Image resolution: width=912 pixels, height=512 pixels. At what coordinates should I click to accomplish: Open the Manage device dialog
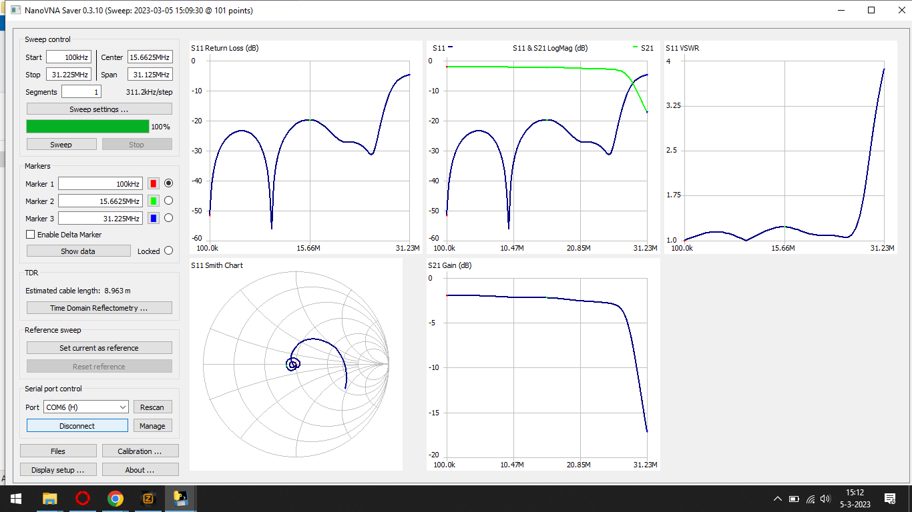pos(152,425)
